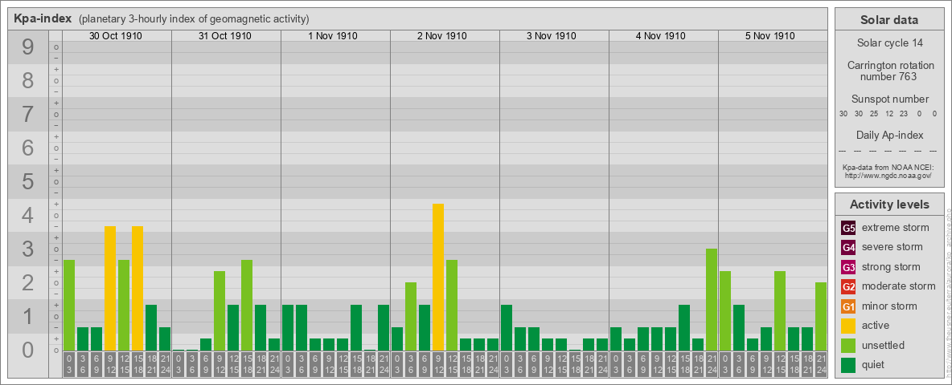
Task: Click the light green 12-15 bar on 2 Nov 1910
Action: 452,305
